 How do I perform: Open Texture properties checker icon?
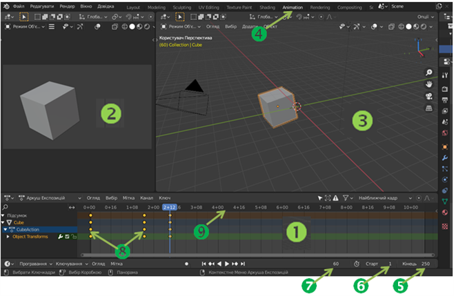(x=445, y=226)
